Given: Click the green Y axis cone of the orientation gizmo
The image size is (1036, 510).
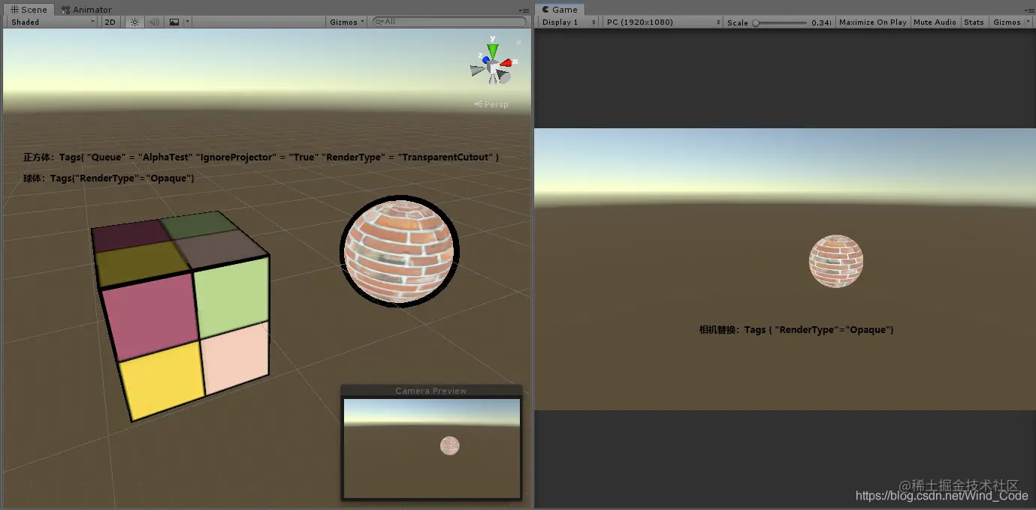Looking at the screenshot, I should click(x=492, y=50).
